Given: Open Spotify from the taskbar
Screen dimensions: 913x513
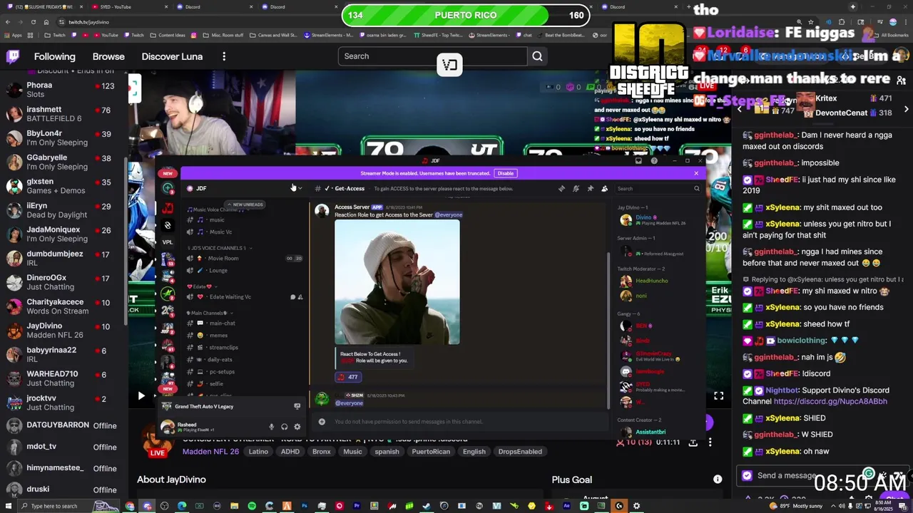Looking at the screenshot, I should point(252,506).
